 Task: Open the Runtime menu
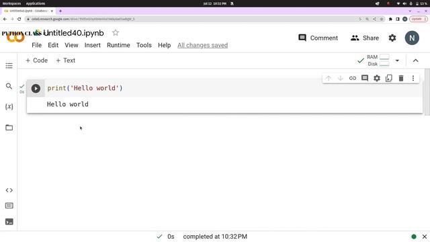[x=118, y=45]
